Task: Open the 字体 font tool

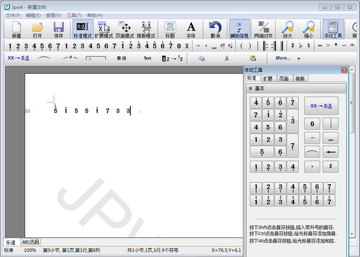Action: [191, 29]
